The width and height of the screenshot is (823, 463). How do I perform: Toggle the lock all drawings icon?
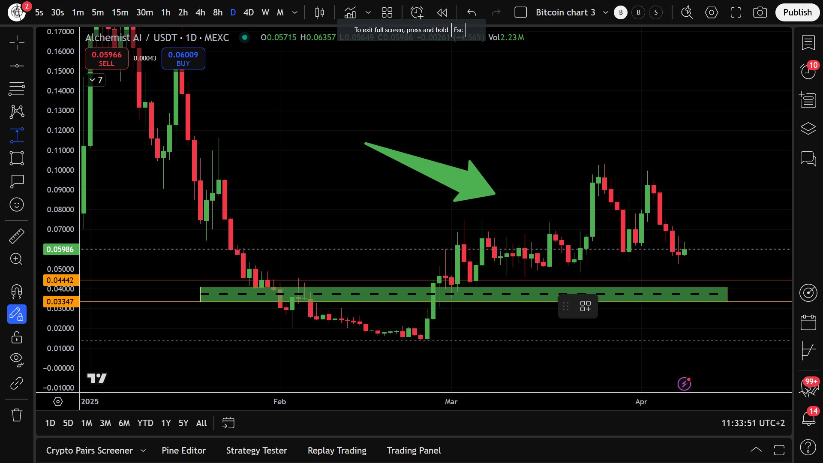tap(17, 338)
